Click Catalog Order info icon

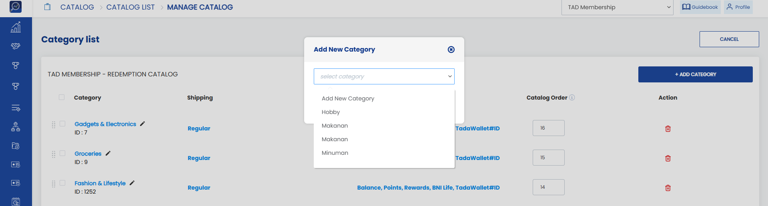(x=572, y=98)
